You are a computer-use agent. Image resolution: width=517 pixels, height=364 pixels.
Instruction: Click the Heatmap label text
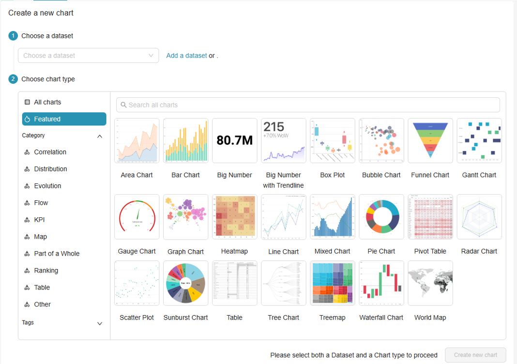(234, 251)
